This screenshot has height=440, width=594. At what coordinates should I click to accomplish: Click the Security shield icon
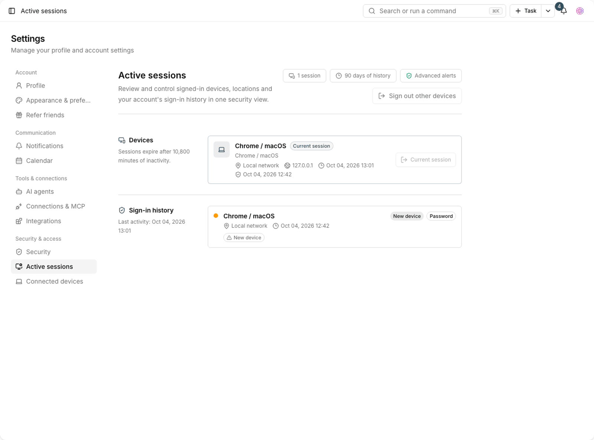tap(19, 252)
